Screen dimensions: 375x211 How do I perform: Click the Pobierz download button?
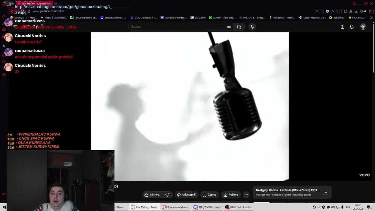[x=231, y=195]
